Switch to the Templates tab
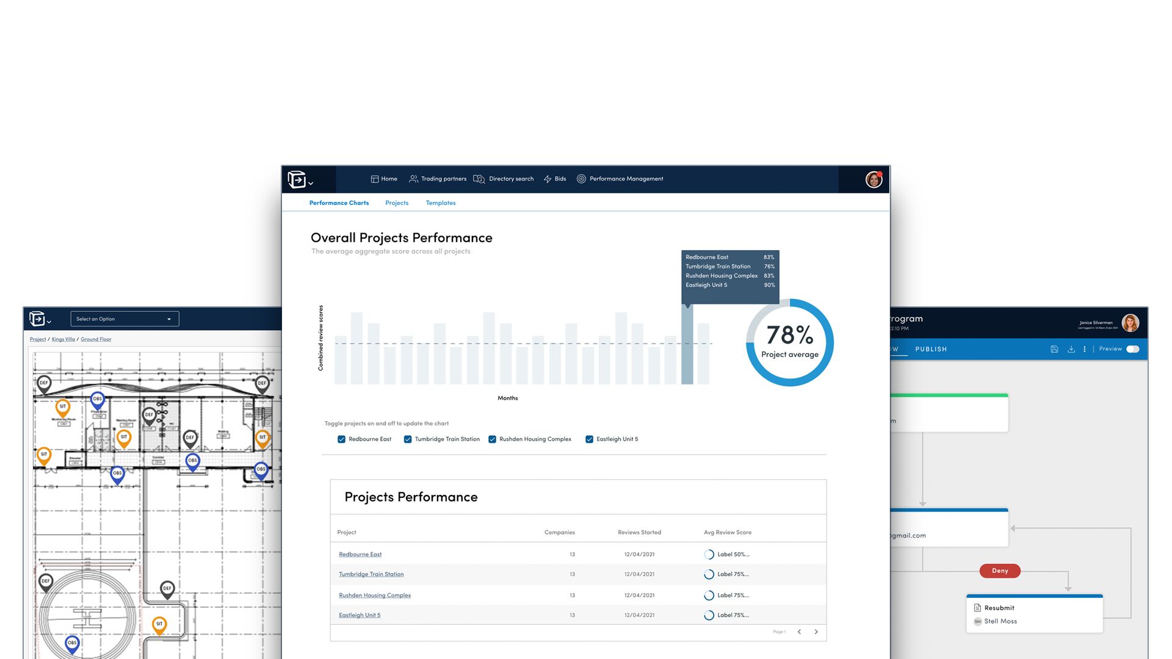The height and width of the screenshot is (659, 1172). click(x=441, y=203)
